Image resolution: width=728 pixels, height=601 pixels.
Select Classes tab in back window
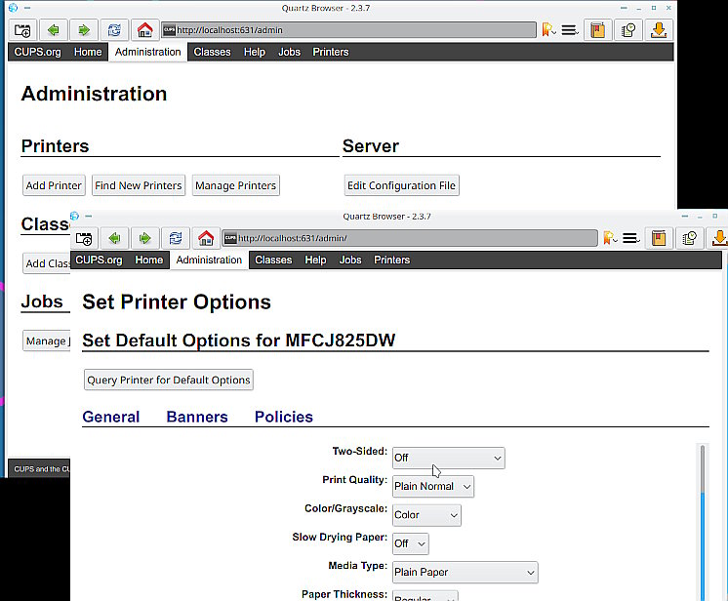[212, 52]
